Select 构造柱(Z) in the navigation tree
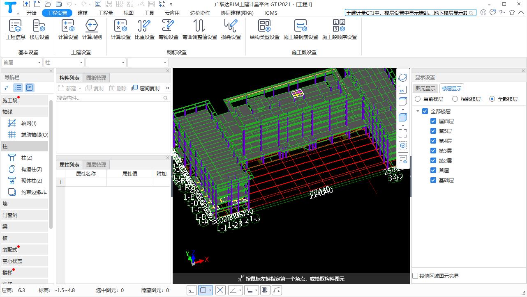The width and height of the screenshot is (527, 297). (x=32, y=169)
